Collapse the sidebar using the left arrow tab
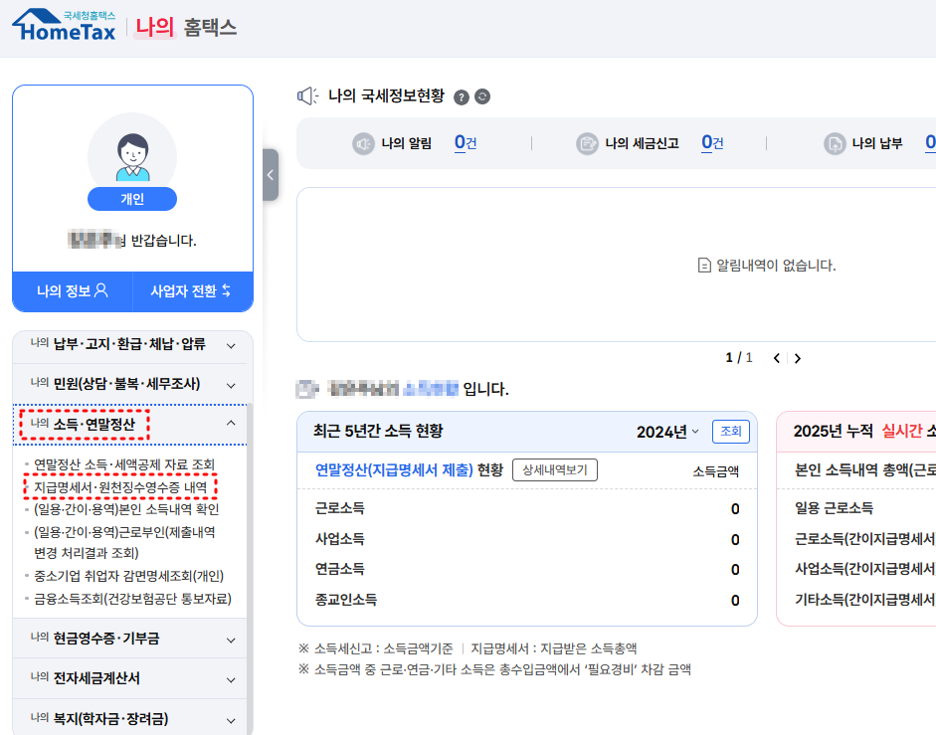Viewport: 936px width, 735px height. coord(270,174)
